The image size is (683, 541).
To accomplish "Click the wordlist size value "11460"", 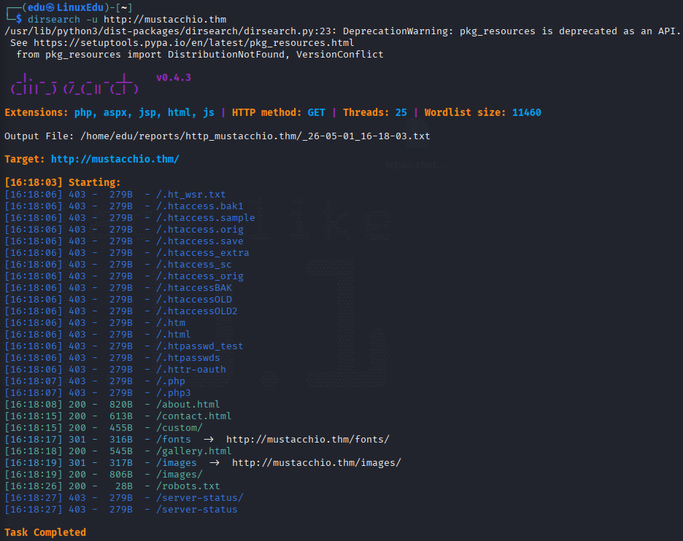I will coord(527,113).
